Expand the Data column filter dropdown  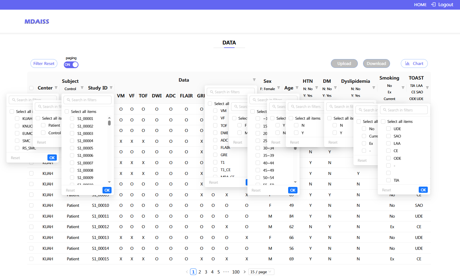[254, 80]
